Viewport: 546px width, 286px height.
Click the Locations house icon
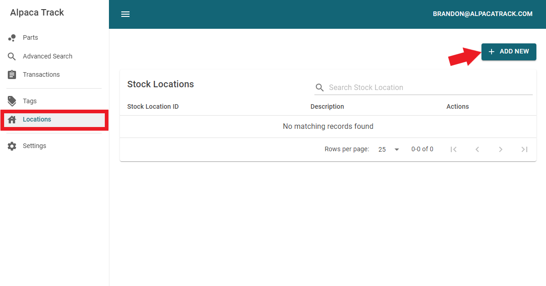pos(12,120)
